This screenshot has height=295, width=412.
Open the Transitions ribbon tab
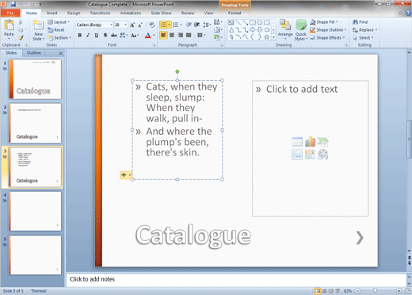point(100,13)
